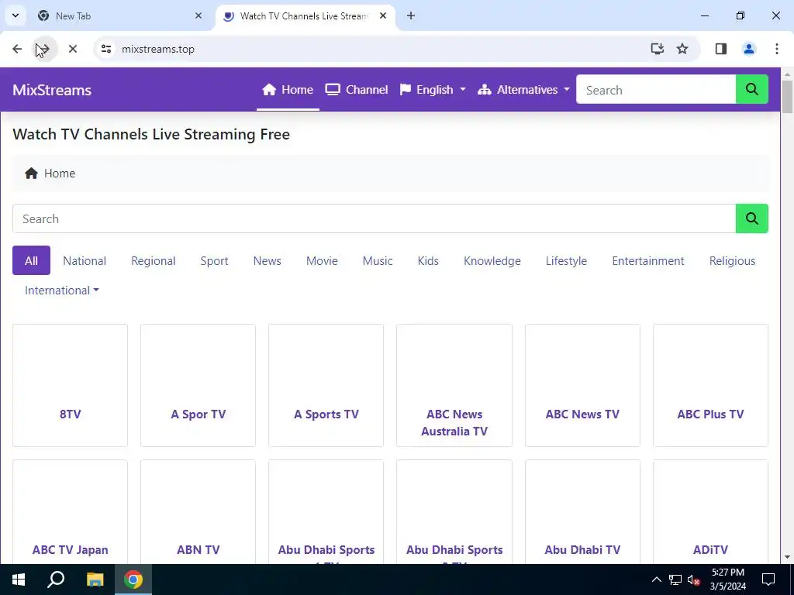
Task: Filter channels by News
Action: pos(268,260)
